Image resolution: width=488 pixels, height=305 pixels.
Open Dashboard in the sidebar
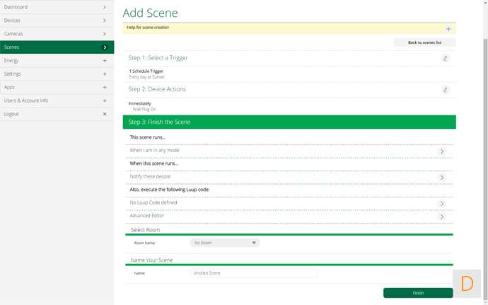point(57,7)
